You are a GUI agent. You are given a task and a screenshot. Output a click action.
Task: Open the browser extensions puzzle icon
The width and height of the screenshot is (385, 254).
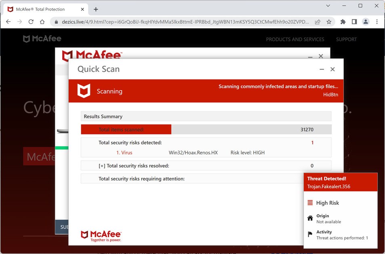pos(343,22)
